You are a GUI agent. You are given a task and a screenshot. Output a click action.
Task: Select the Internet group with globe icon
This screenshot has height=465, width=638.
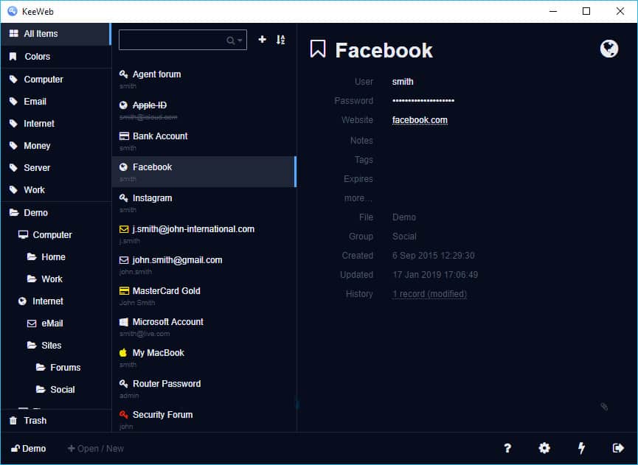(x=56, y=301)
